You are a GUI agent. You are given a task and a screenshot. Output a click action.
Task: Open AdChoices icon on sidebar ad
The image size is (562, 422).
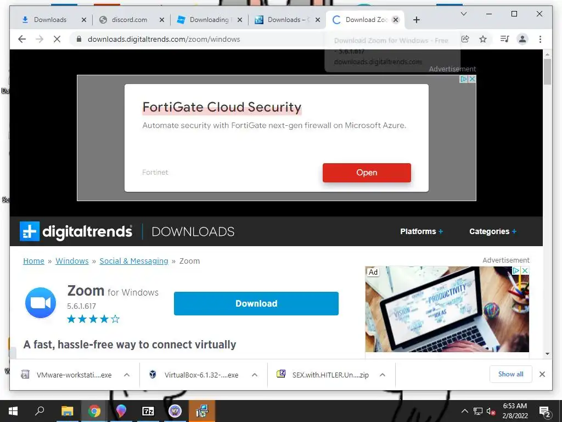pyautogui.click(x=516, y=270)
